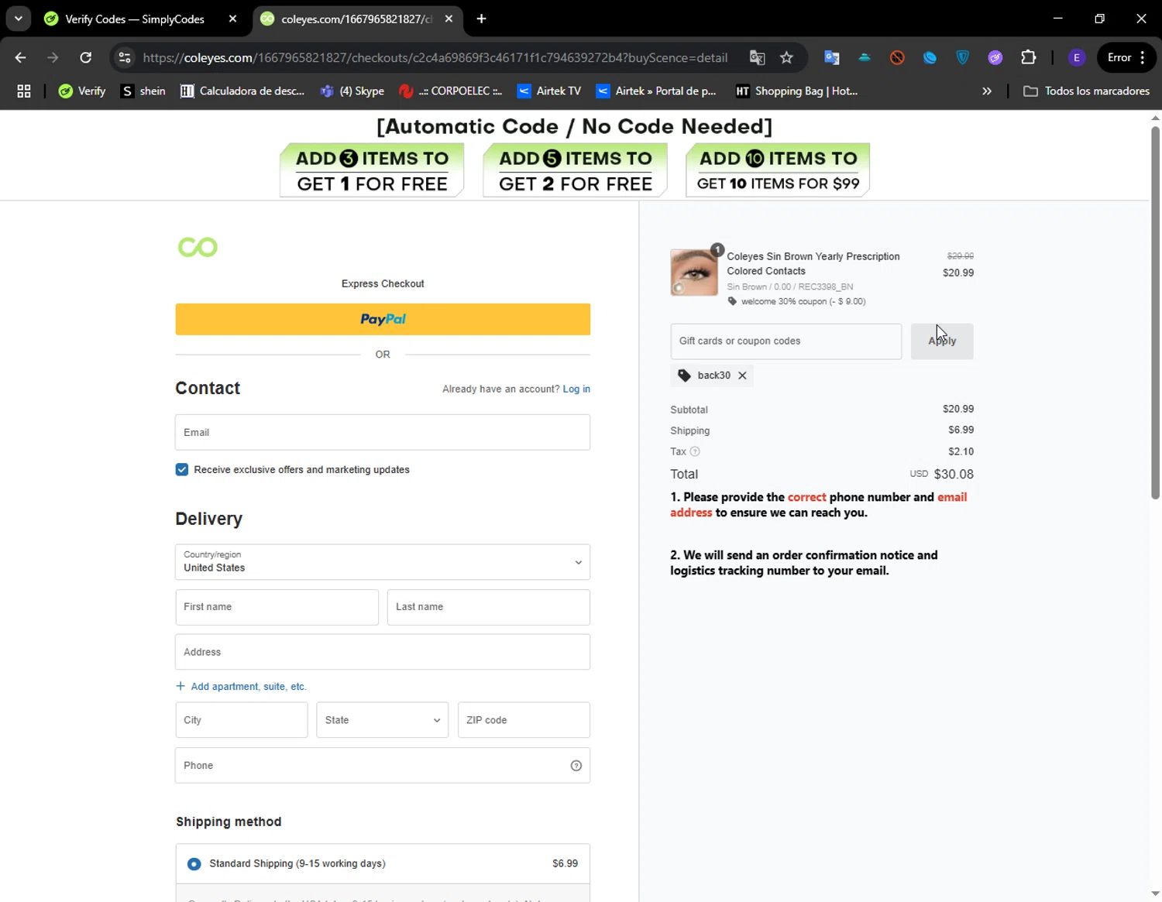Click the Apply coupon button
Viewport: 1162px width, 902px height.
942,341
